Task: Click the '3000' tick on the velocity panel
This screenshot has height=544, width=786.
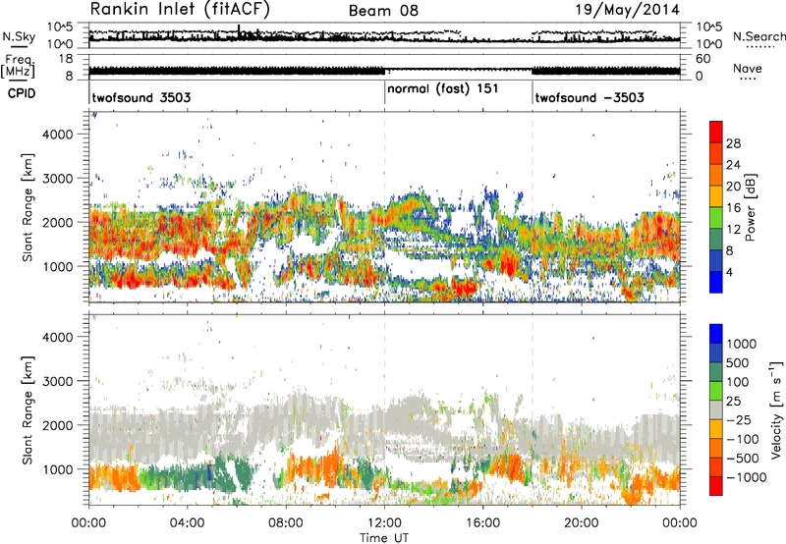Action: [58, 381]
